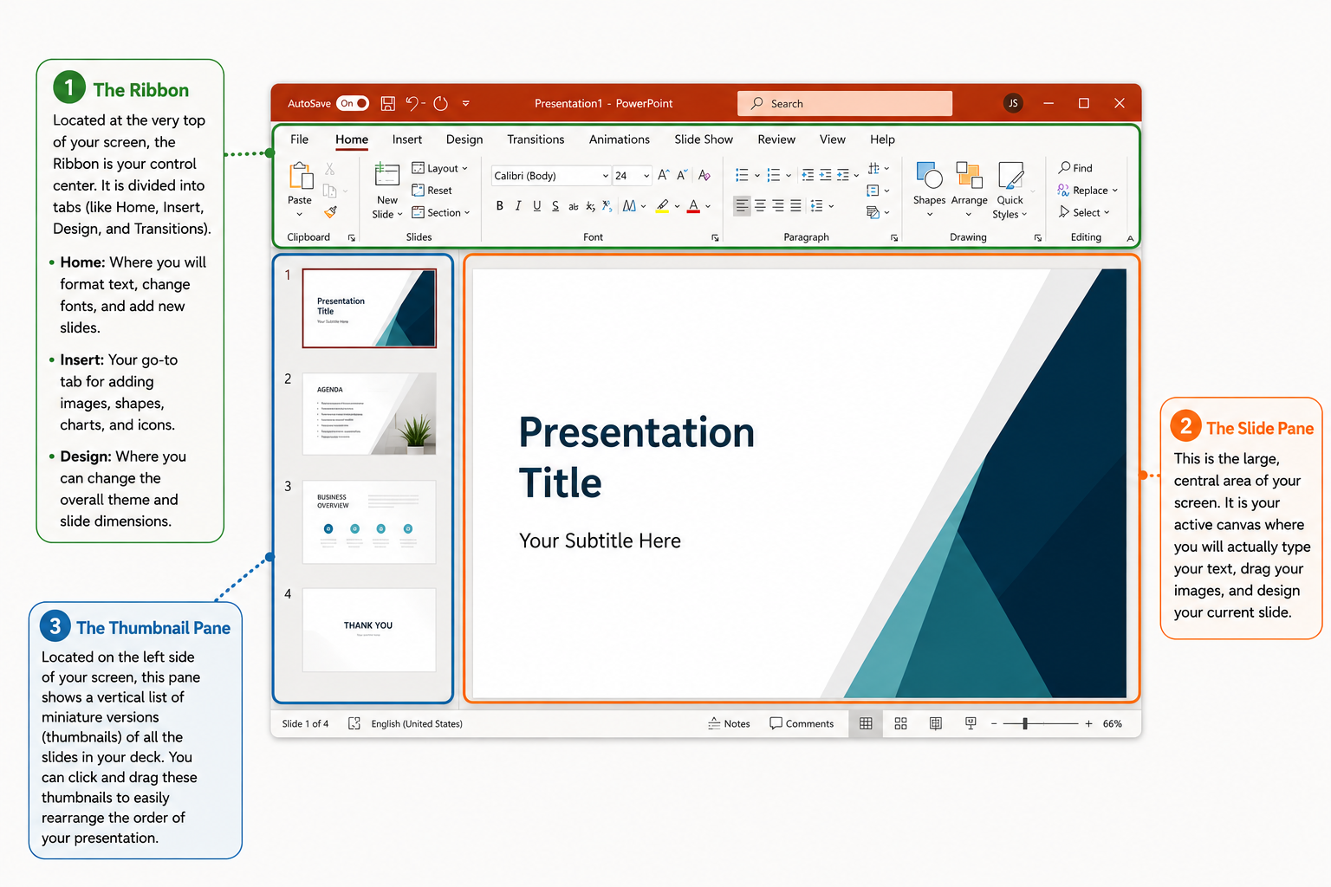Viewport: 1331px width, 887px height.
Task: Switch to the Insert tab
Action: tap(407, 139)
